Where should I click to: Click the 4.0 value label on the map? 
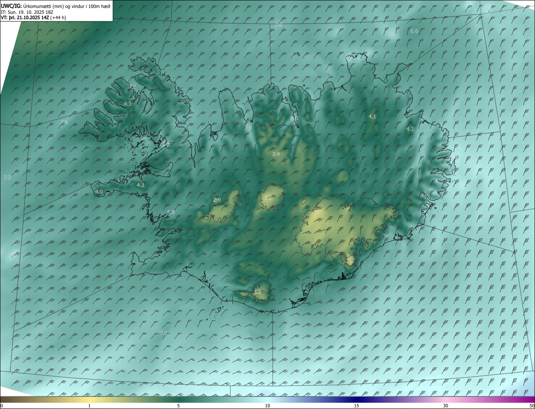coord(99,192)
